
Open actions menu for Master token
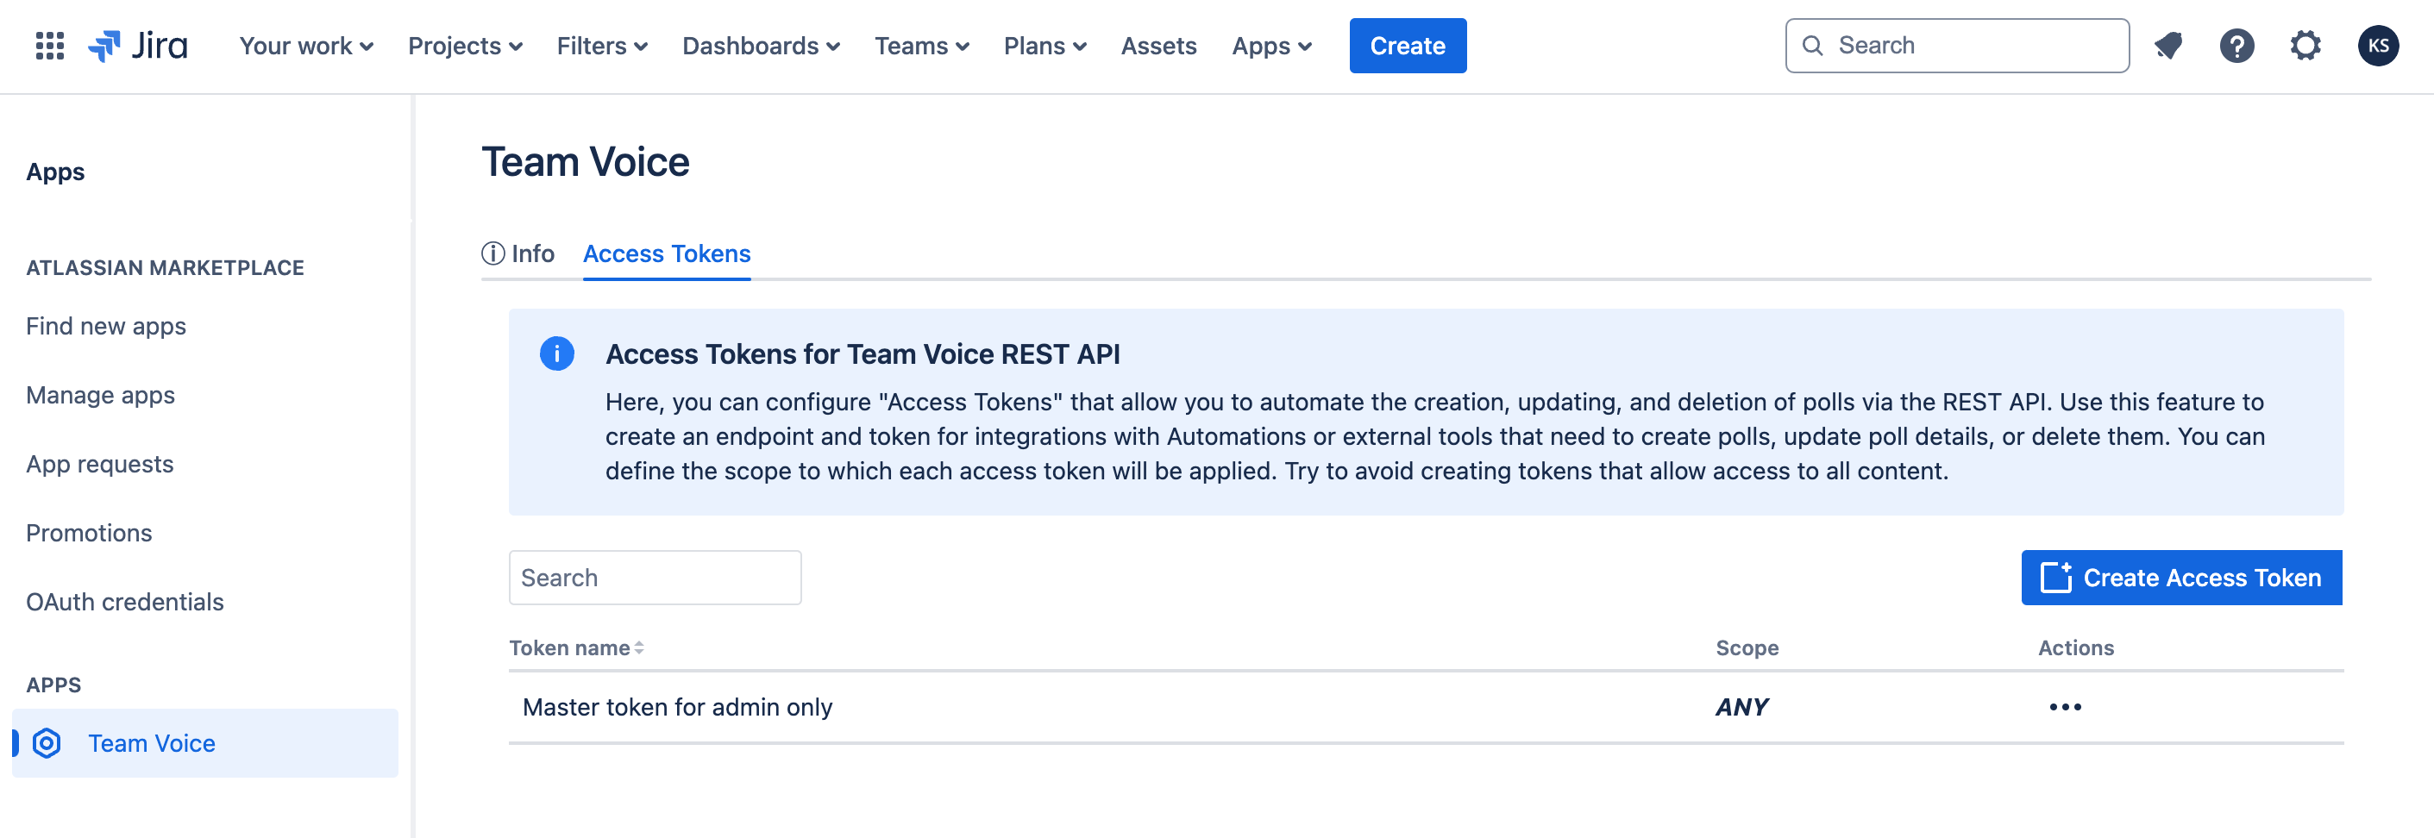pos(2065,707)
